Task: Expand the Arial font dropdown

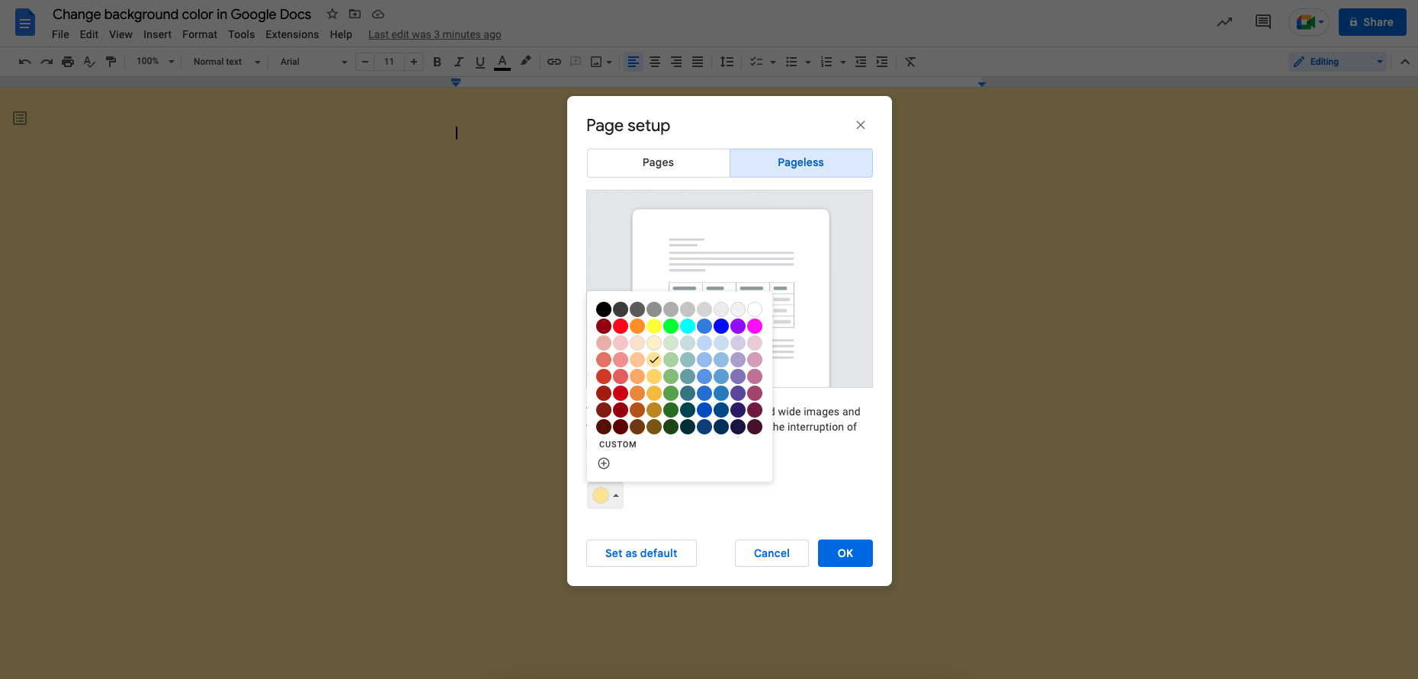Action: pos(313,62)
